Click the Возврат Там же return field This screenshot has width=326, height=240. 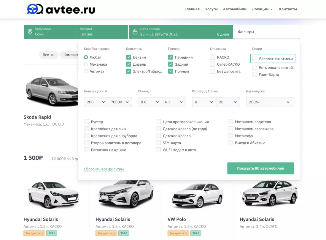coord(102,32)
